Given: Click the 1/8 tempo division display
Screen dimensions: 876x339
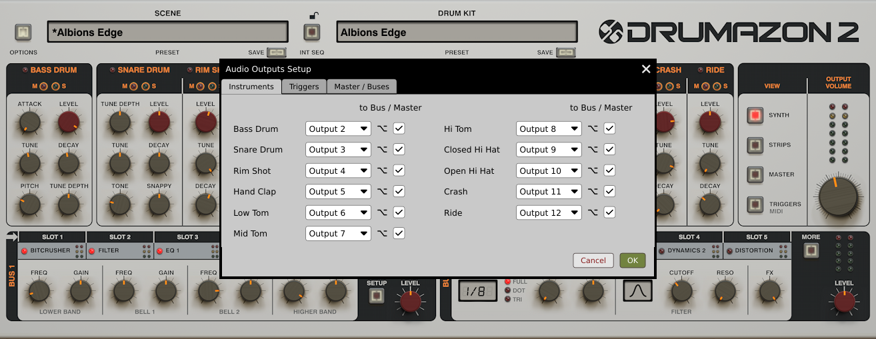Looking at the screenshot, I should pyautogui.click(x=477, y=291).
